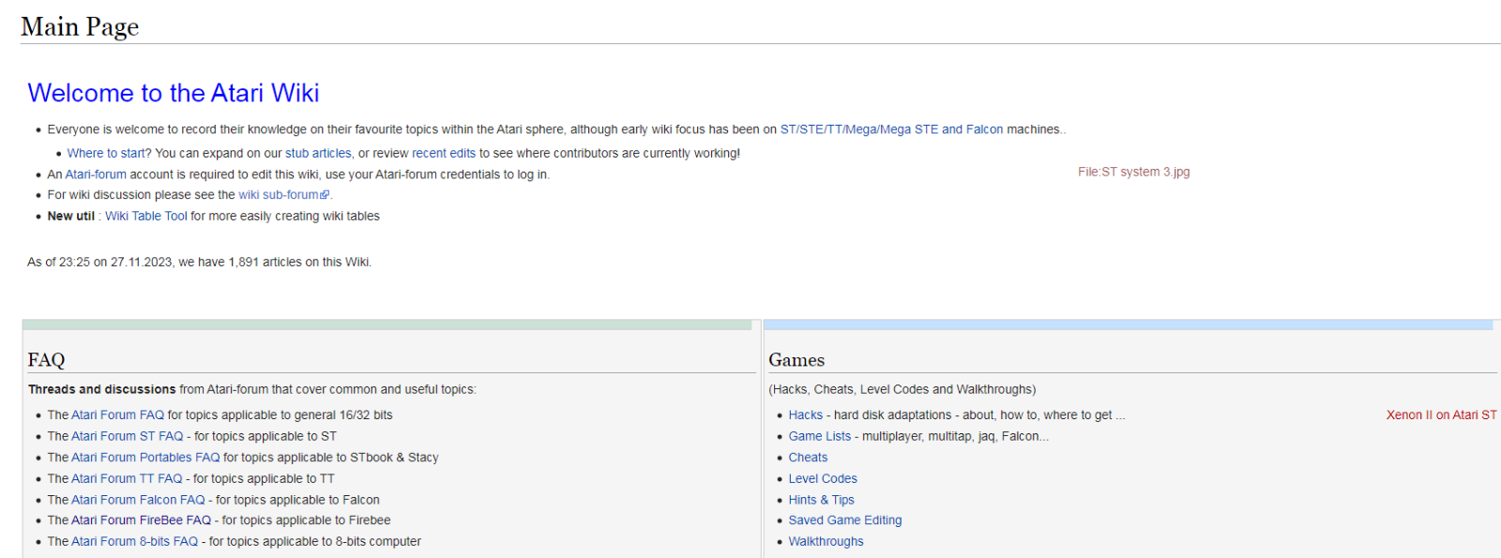Click the Games section heading
The height and width of the screenshot is (558, 1501).
pyautogui.click(x=796, y=360)
